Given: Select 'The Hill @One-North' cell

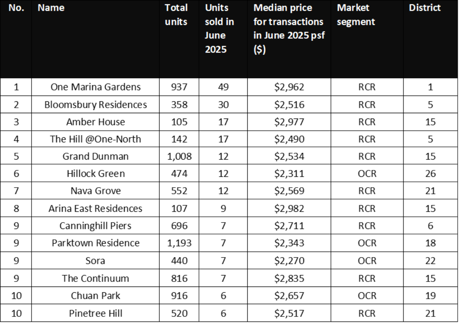Looking at the screenshot, I should point(95,139).
